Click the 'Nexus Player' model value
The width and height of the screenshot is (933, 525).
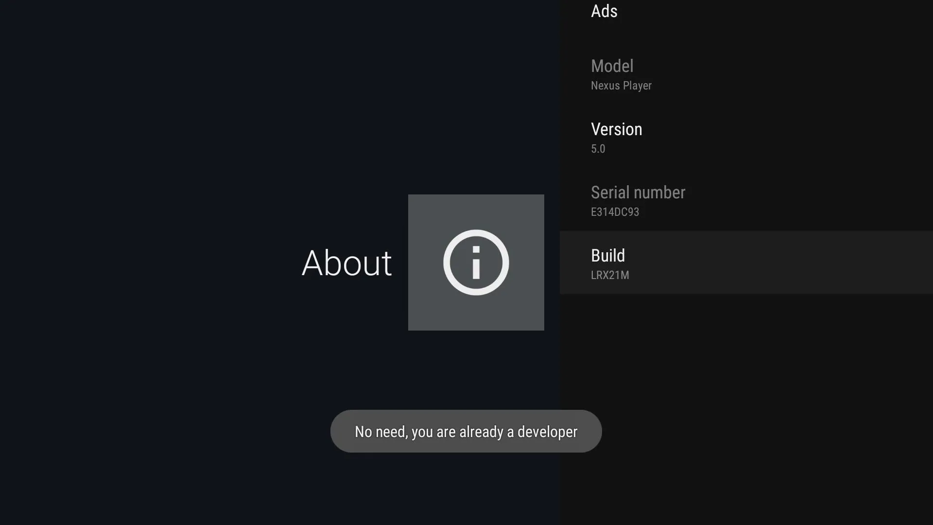click(621, 86)
